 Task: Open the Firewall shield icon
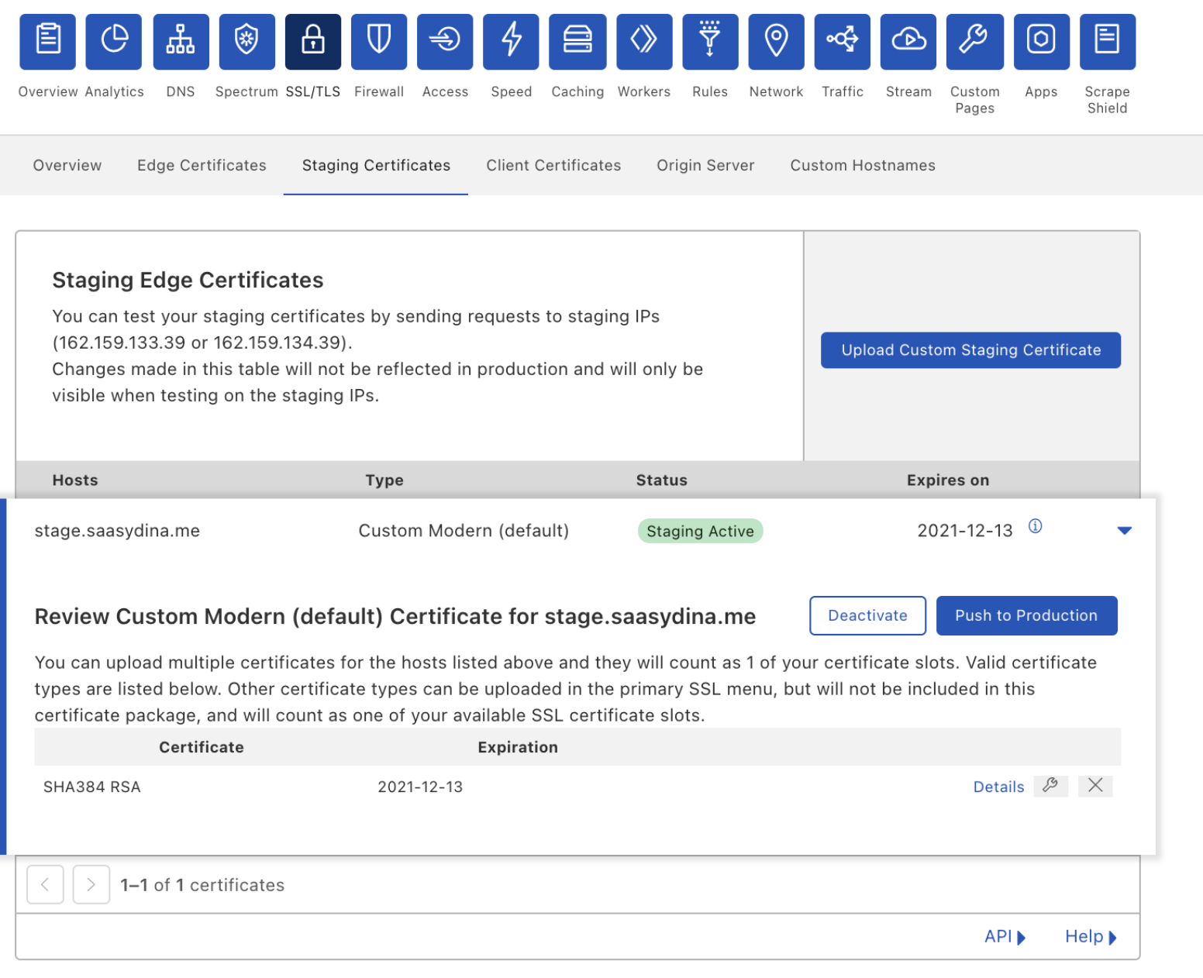coord(378,41)
